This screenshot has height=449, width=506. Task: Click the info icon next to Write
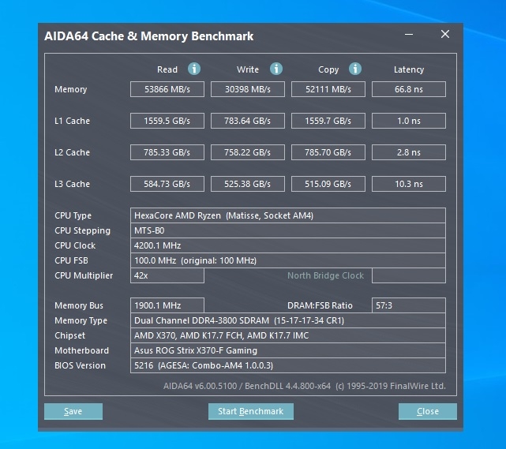(276, 69)
